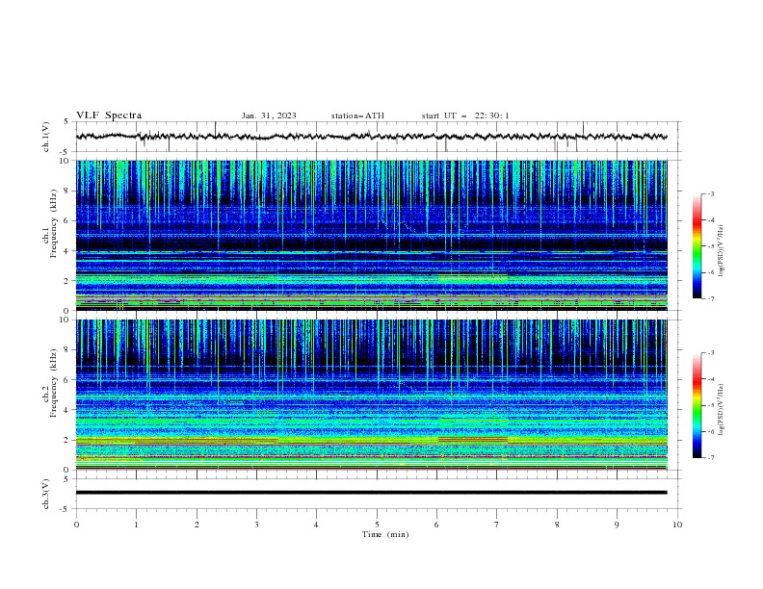Click the green 2 kHz patch in ch.1 spectrogram
Viewport: 763px width, 589px height.
click(473, 279)
